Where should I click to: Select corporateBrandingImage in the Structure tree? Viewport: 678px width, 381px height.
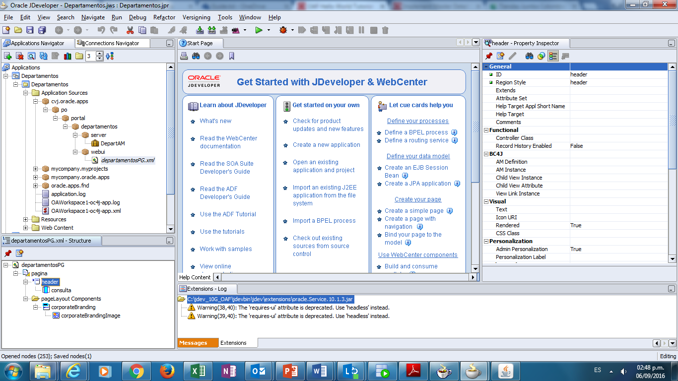click(90, 316)
